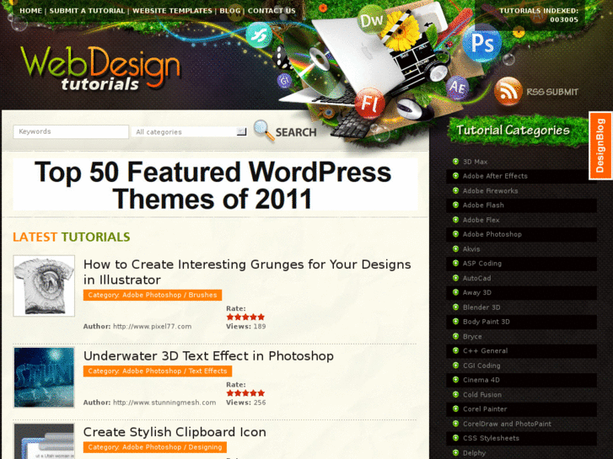Click the orange RSS feed icon

click(x=508, y=92)
